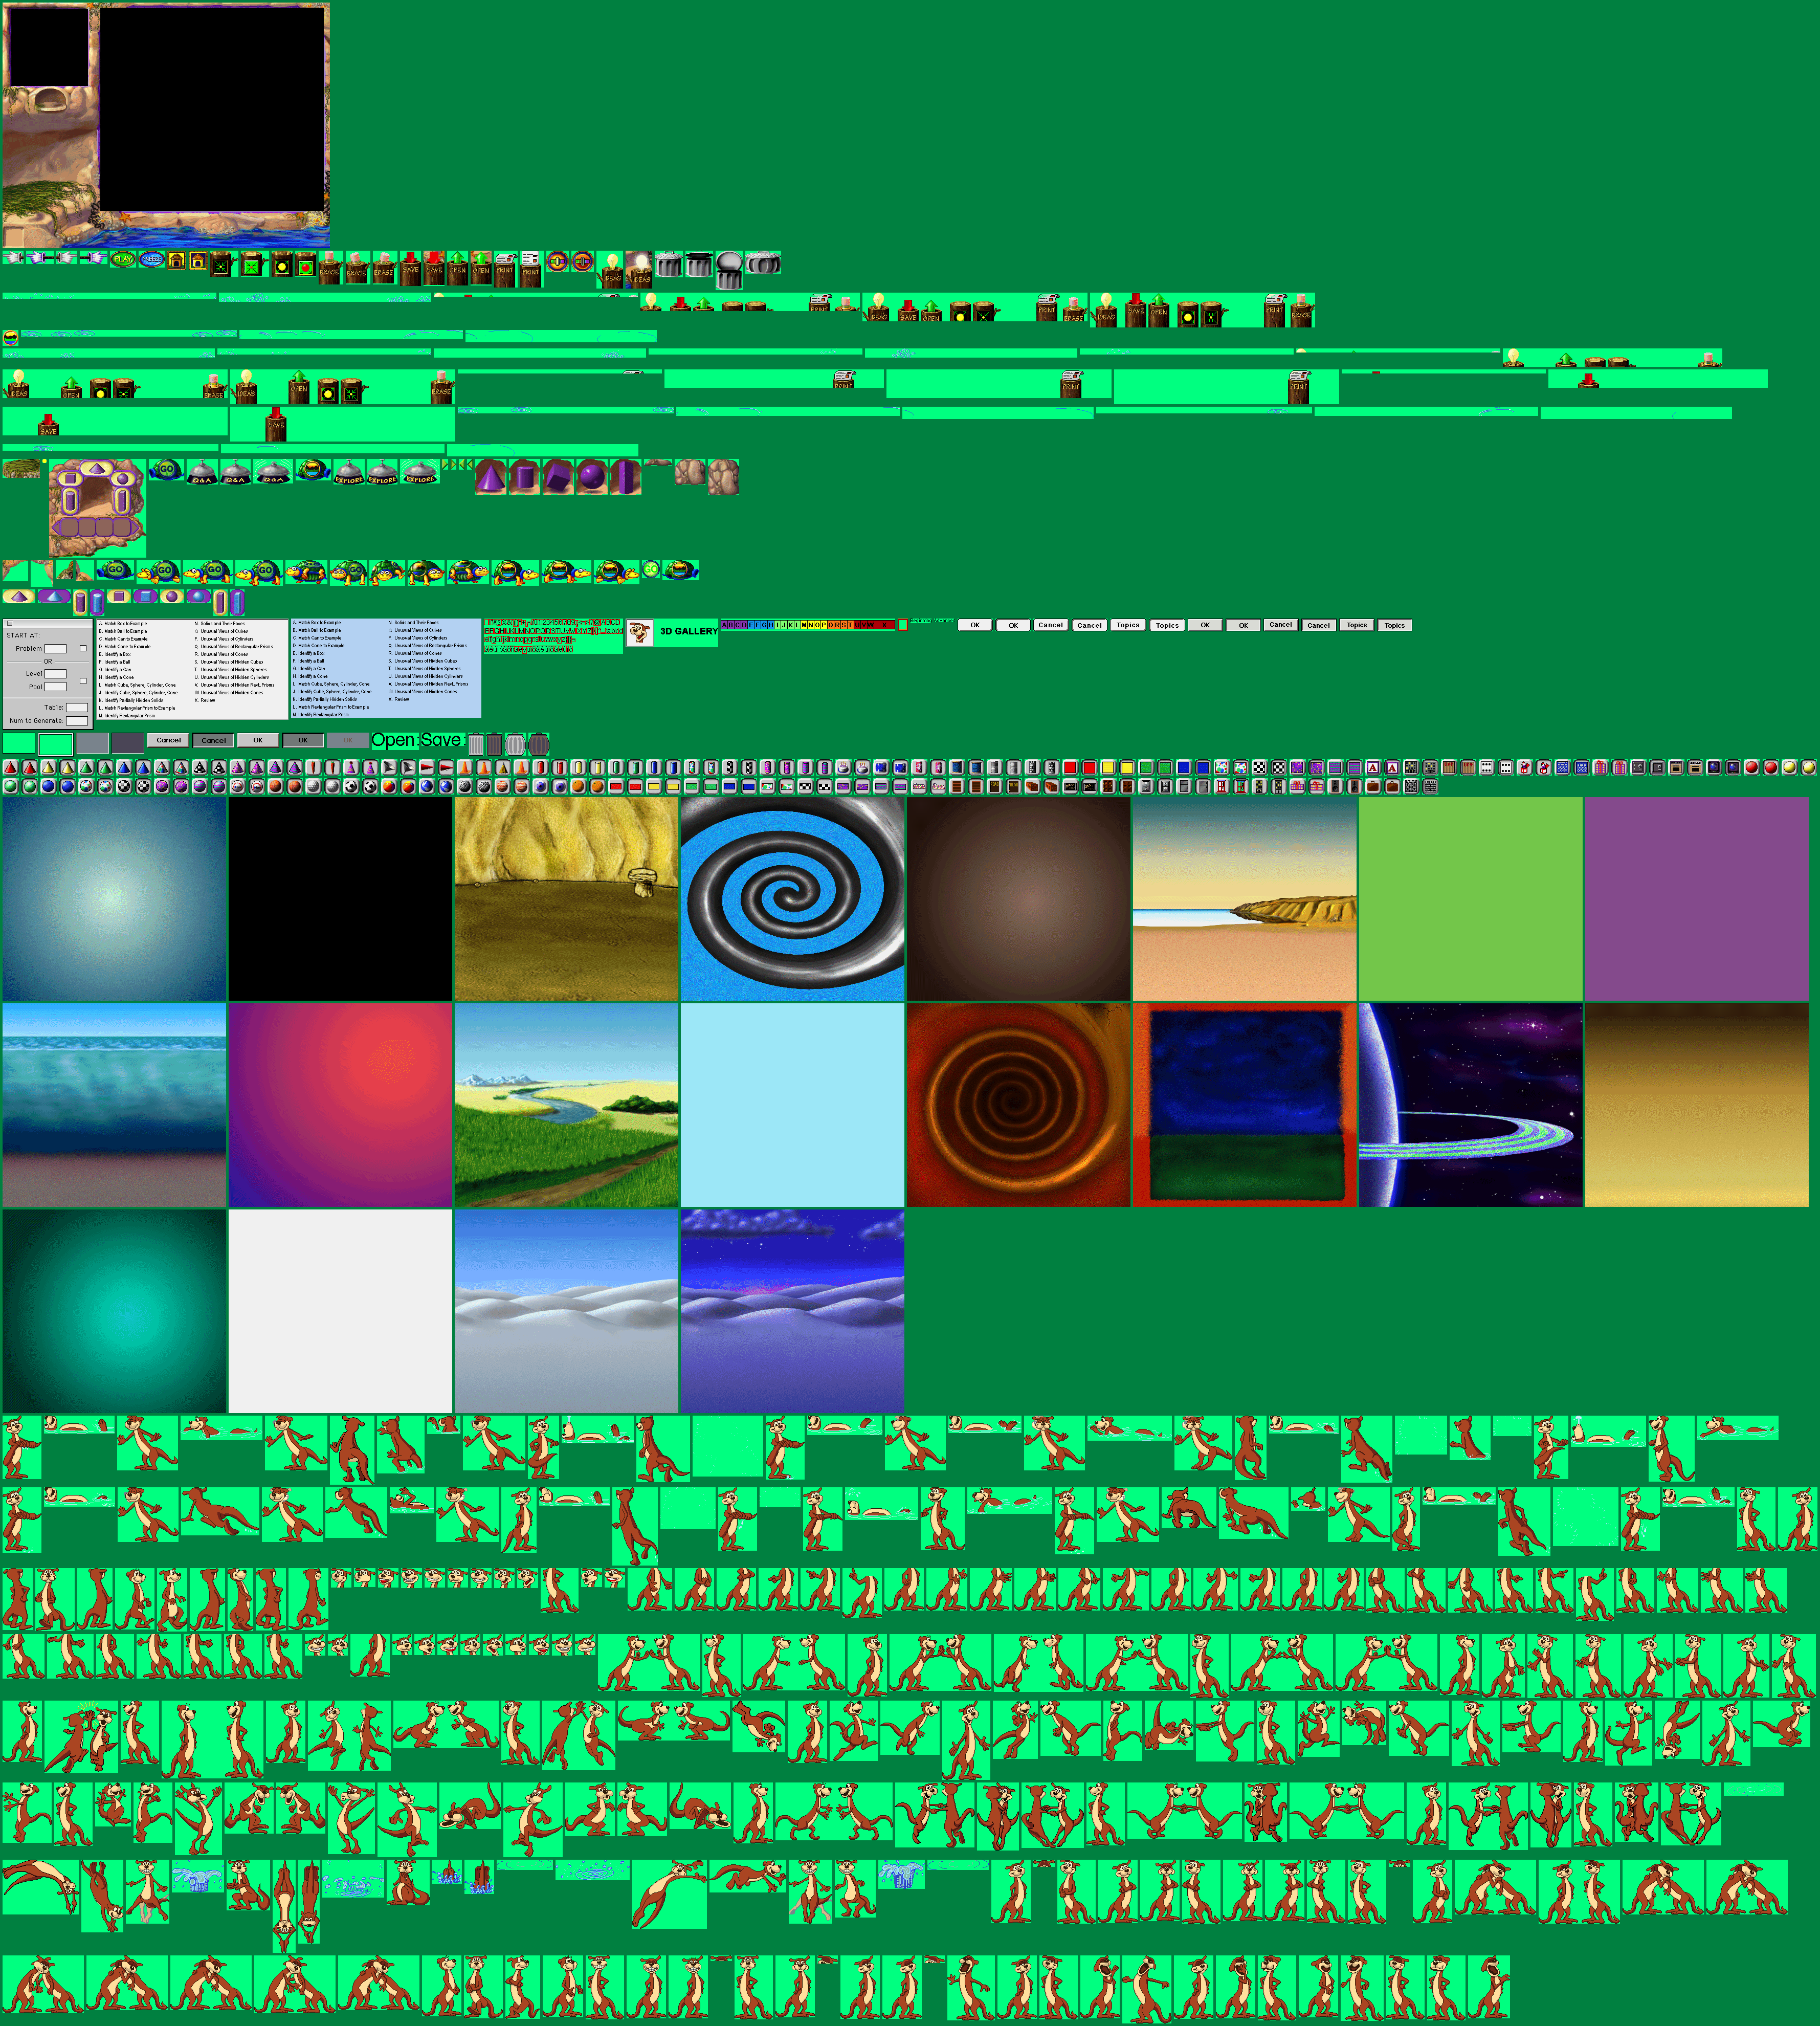Choose the yellow cave interior background
This screenshot has height=2026, width=1820.
coord(567,899)
